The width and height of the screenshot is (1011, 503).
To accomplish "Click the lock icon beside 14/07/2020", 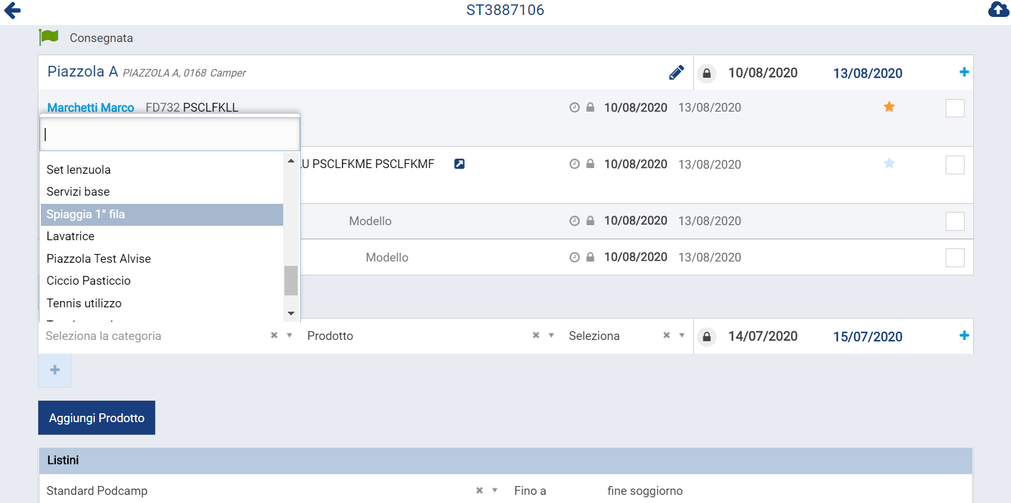I will click(x=706, y=337).
